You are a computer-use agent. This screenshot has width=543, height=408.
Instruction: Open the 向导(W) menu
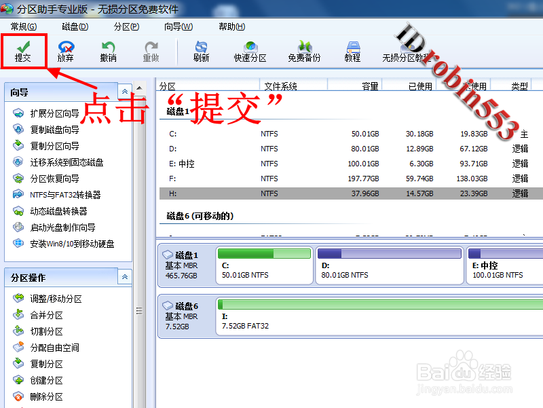[x=179, y=26]
